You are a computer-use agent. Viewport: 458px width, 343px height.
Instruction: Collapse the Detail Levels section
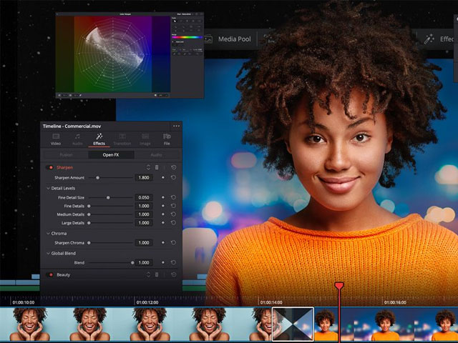[49, 188]
